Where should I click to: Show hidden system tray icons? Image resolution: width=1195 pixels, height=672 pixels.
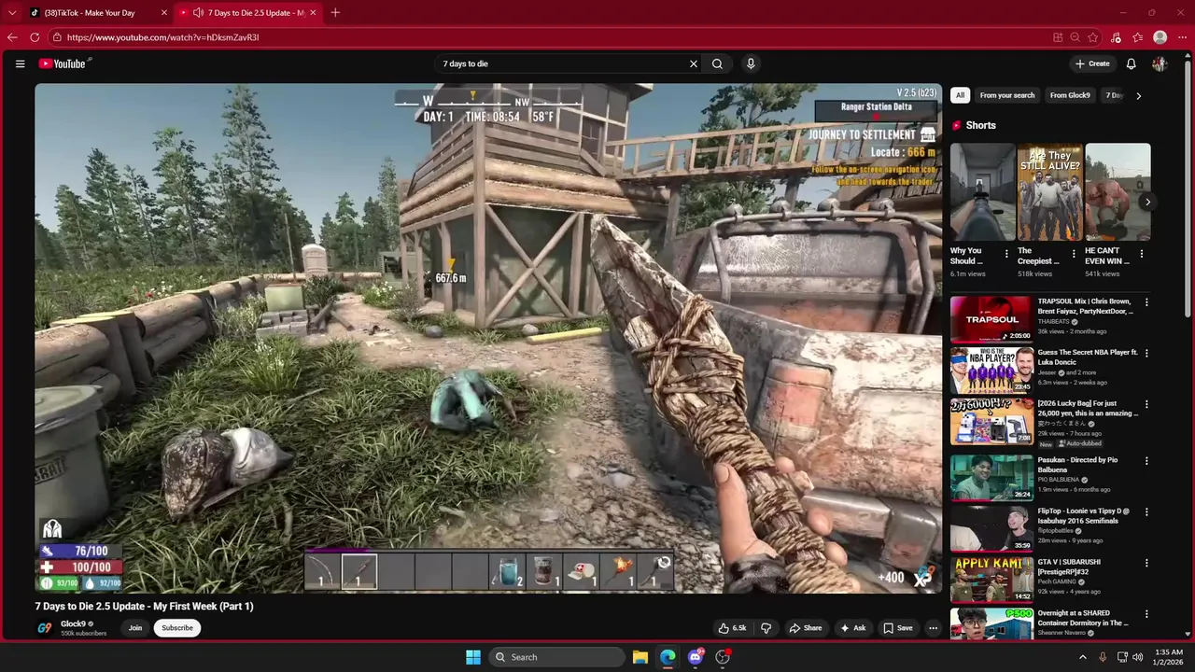click(1083, 657)
